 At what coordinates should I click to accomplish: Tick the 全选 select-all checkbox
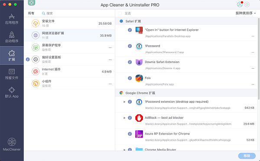120,13
